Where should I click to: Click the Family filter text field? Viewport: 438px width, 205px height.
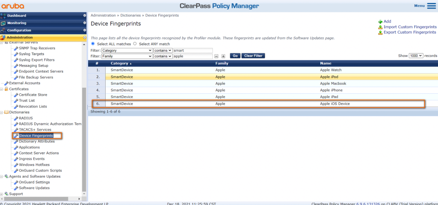[193, 56]
